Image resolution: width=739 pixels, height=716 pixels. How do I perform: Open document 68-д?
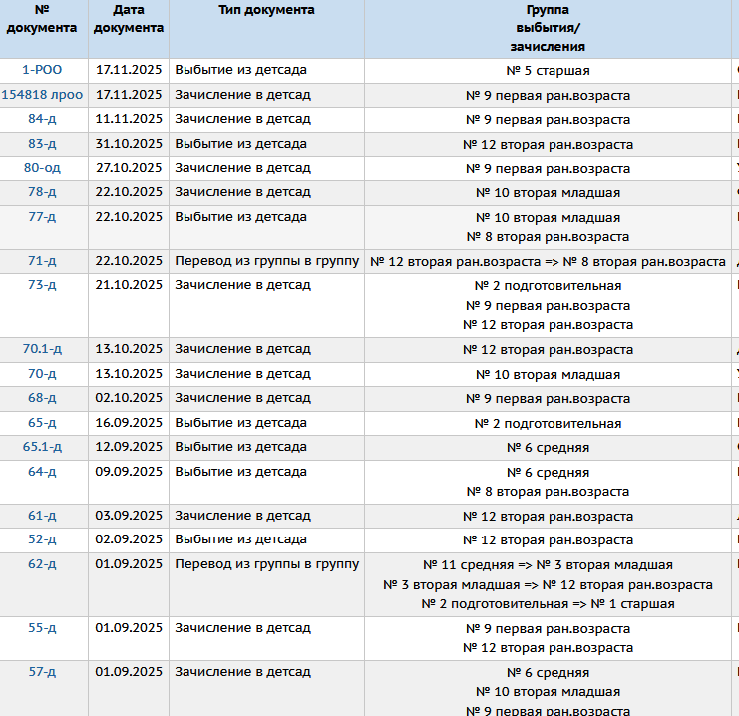click(x=42, y=399)
